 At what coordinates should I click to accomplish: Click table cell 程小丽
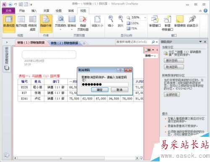tap(37, 87)
